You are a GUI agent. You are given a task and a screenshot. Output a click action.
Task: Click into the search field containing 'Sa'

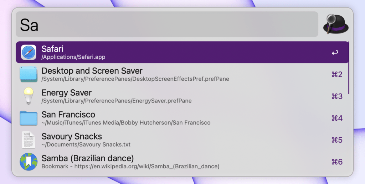click(x=167, y=24)
